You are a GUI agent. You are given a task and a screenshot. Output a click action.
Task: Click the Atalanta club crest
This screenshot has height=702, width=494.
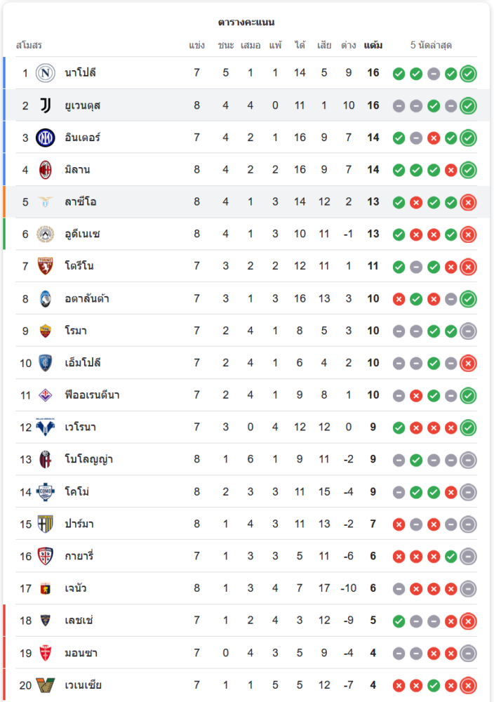[46, 299]
